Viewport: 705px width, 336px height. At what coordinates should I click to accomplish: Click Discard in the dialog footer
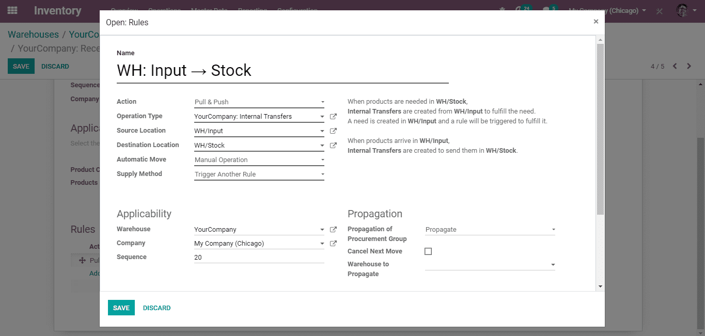click(157, 308)
